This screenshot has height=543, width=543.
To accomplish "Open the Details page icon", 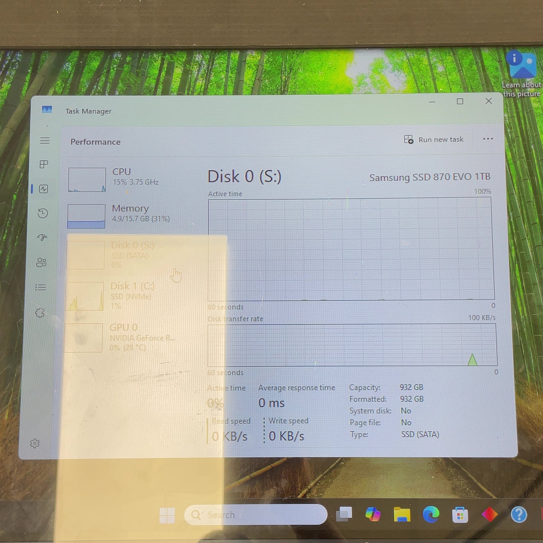I will click(40, 287).
